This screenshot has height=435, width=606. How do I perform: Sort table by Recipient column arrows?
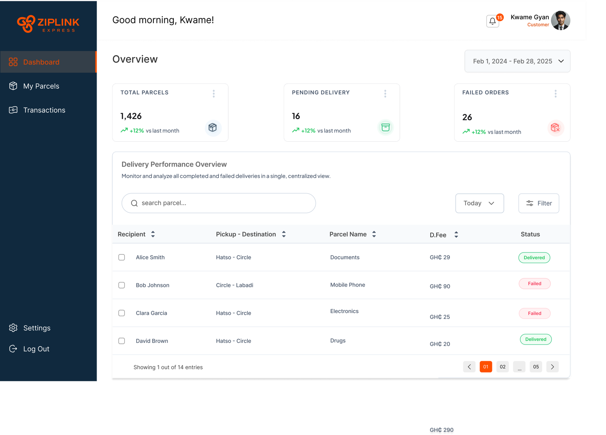(153, 234)
